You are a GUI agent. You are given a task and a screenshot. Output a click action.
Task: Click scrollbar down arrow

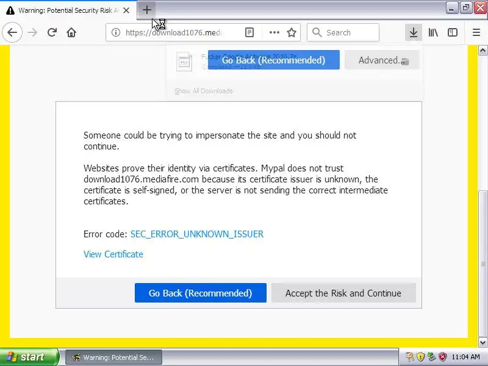[483, 343]
